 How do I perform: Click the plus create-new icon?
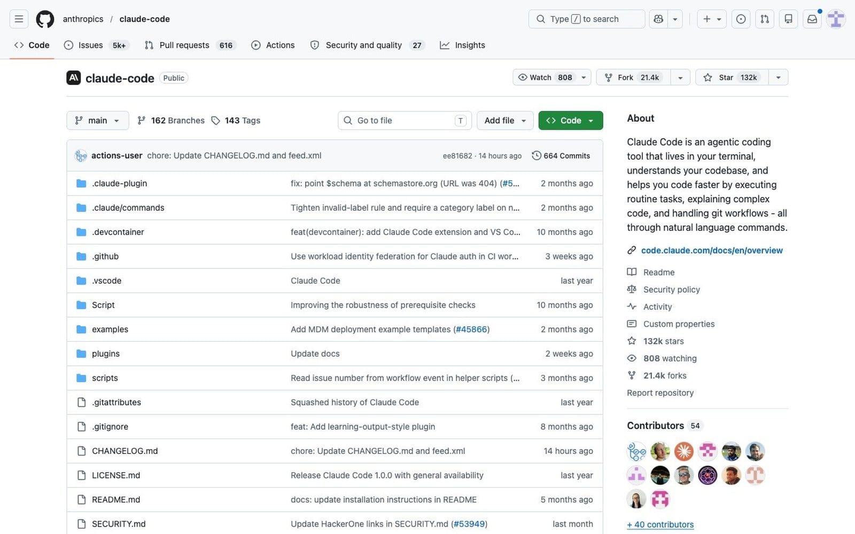pos(706,19)
